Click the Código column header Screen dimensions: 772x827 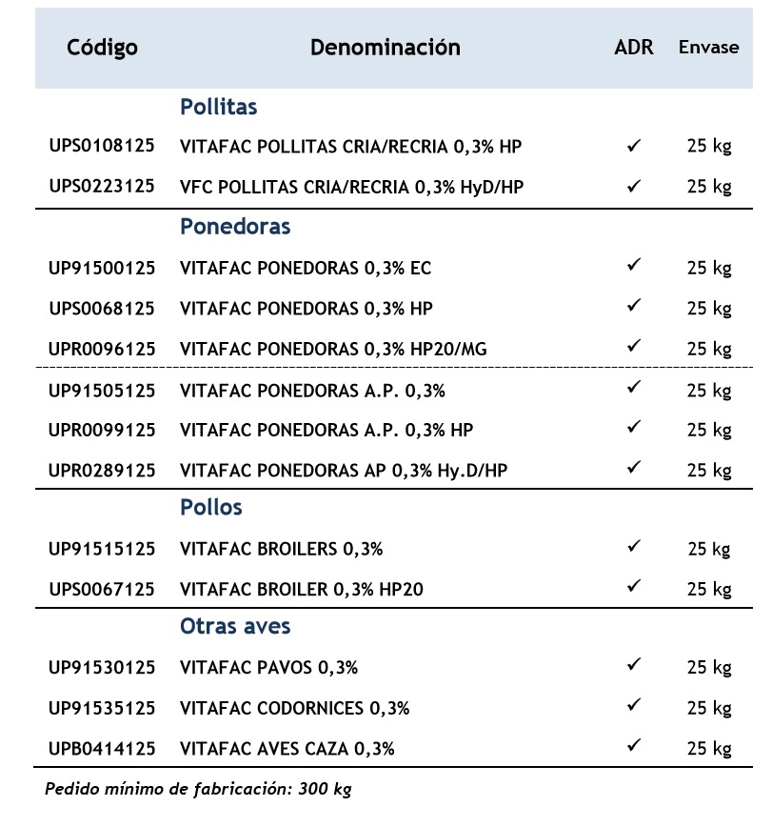pyautogui.click(x=102, y=48)
